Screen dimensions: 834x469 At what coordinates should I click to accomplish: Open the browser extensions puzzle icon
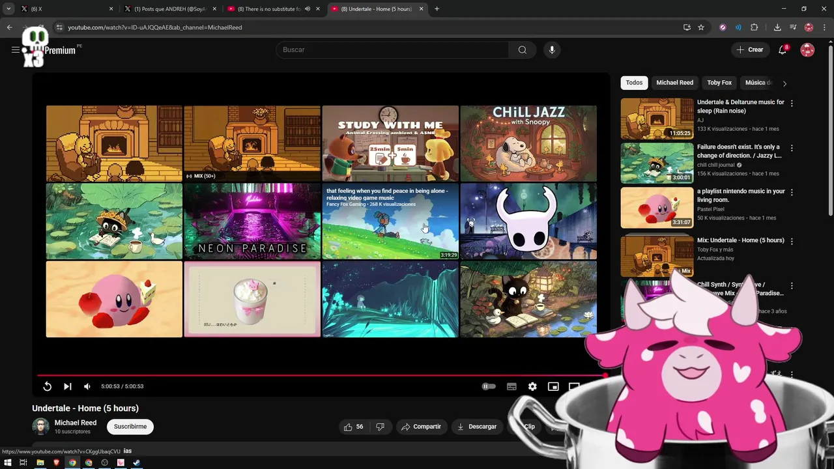point(755,27)
